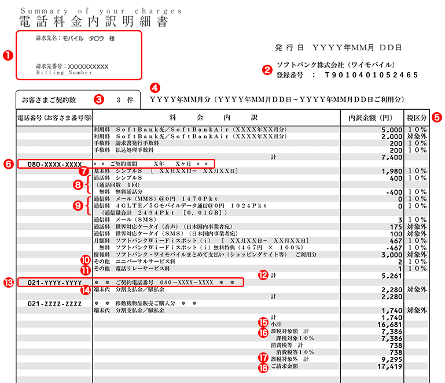Select the 請求書発行手数料 fee row
This screenshot has height=383, width=445.
click(x=127, y=143)
